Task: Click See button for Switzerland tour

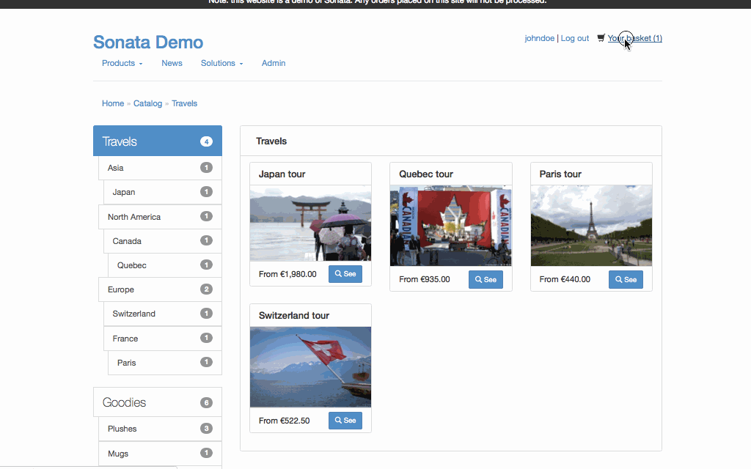Action: click(x=345, y=420)
